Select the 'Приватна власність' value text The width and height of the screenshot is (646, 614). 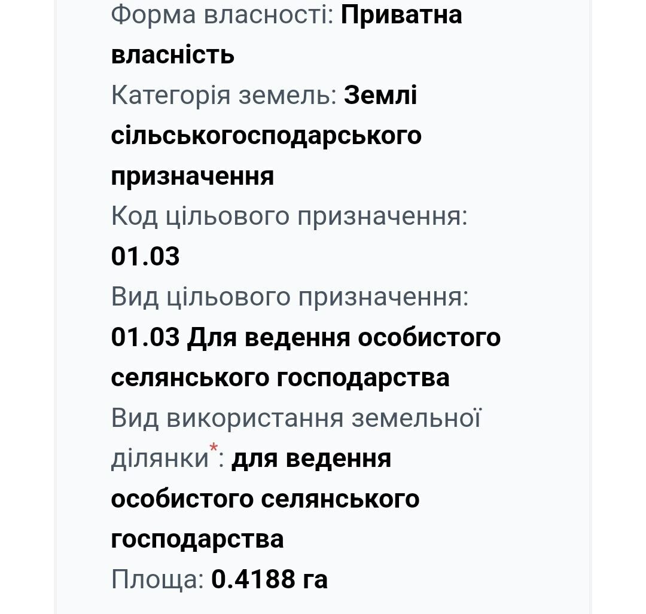click(x=287, y=35)
